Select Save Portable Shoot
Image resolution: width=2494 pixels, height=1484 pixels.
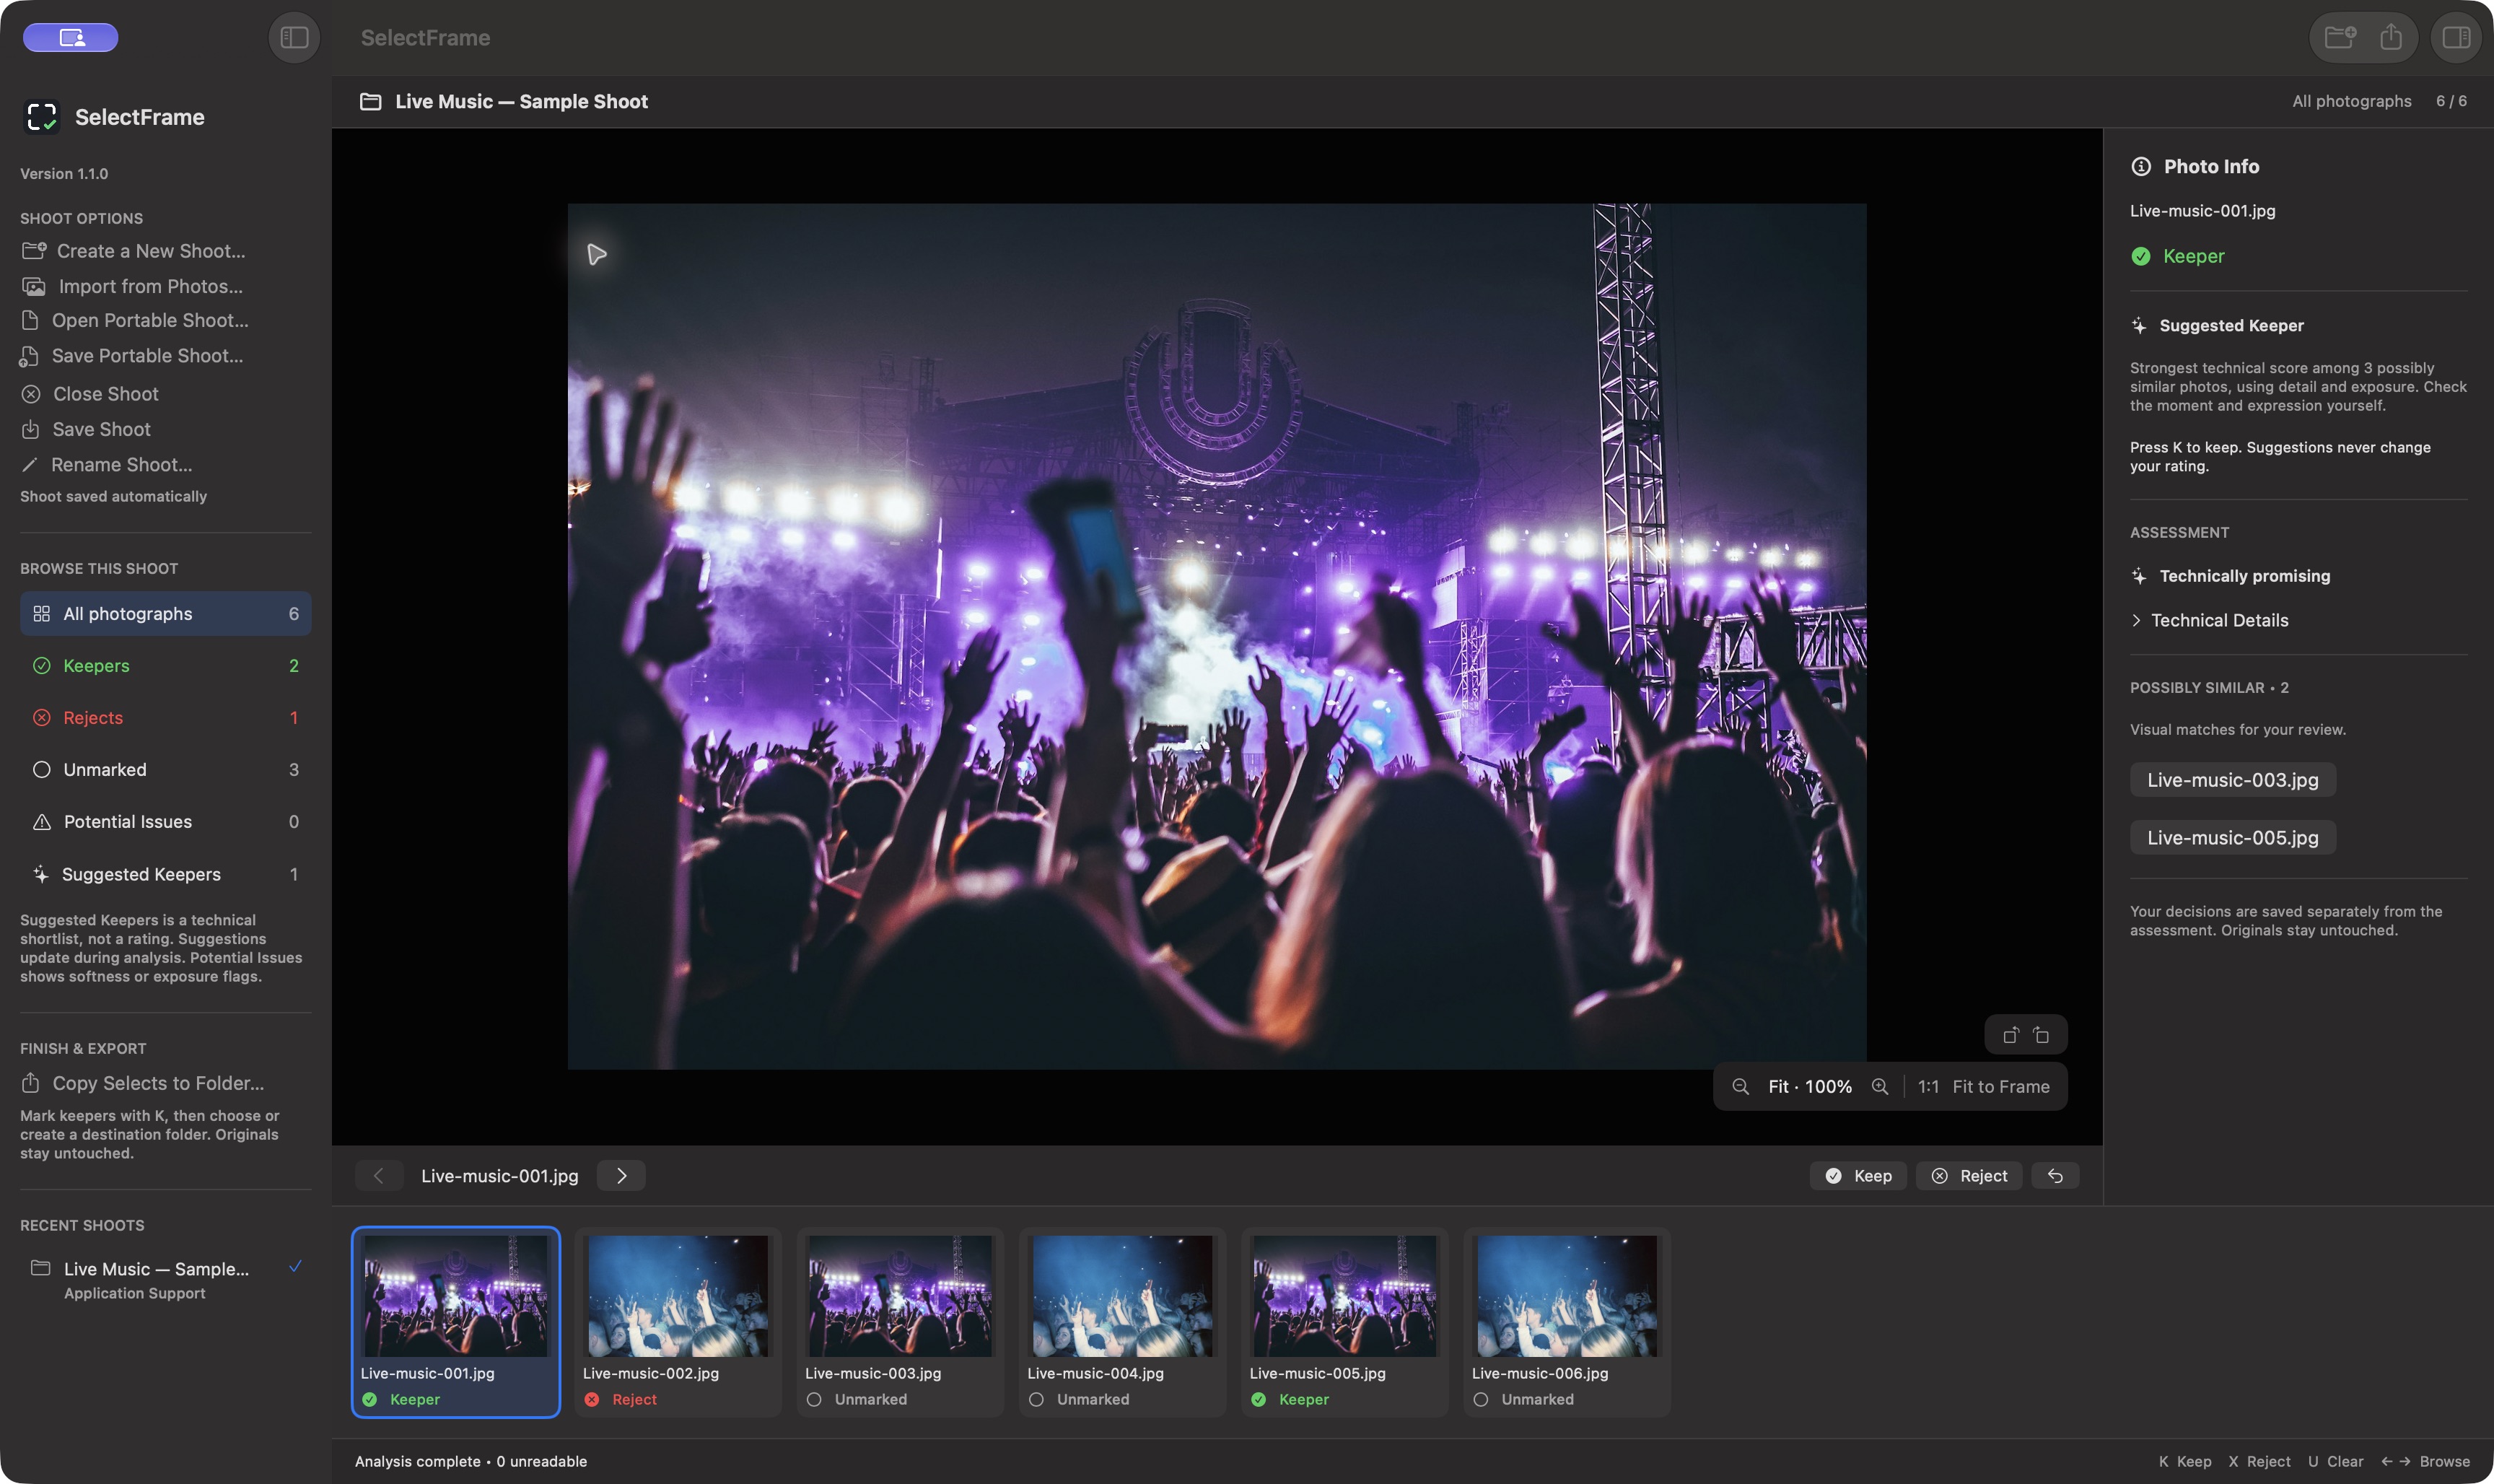(x=132, y=356)
